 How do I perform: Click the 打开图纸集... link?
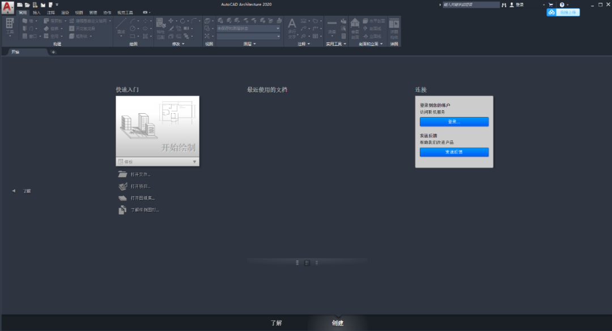[x=142, y=197]
